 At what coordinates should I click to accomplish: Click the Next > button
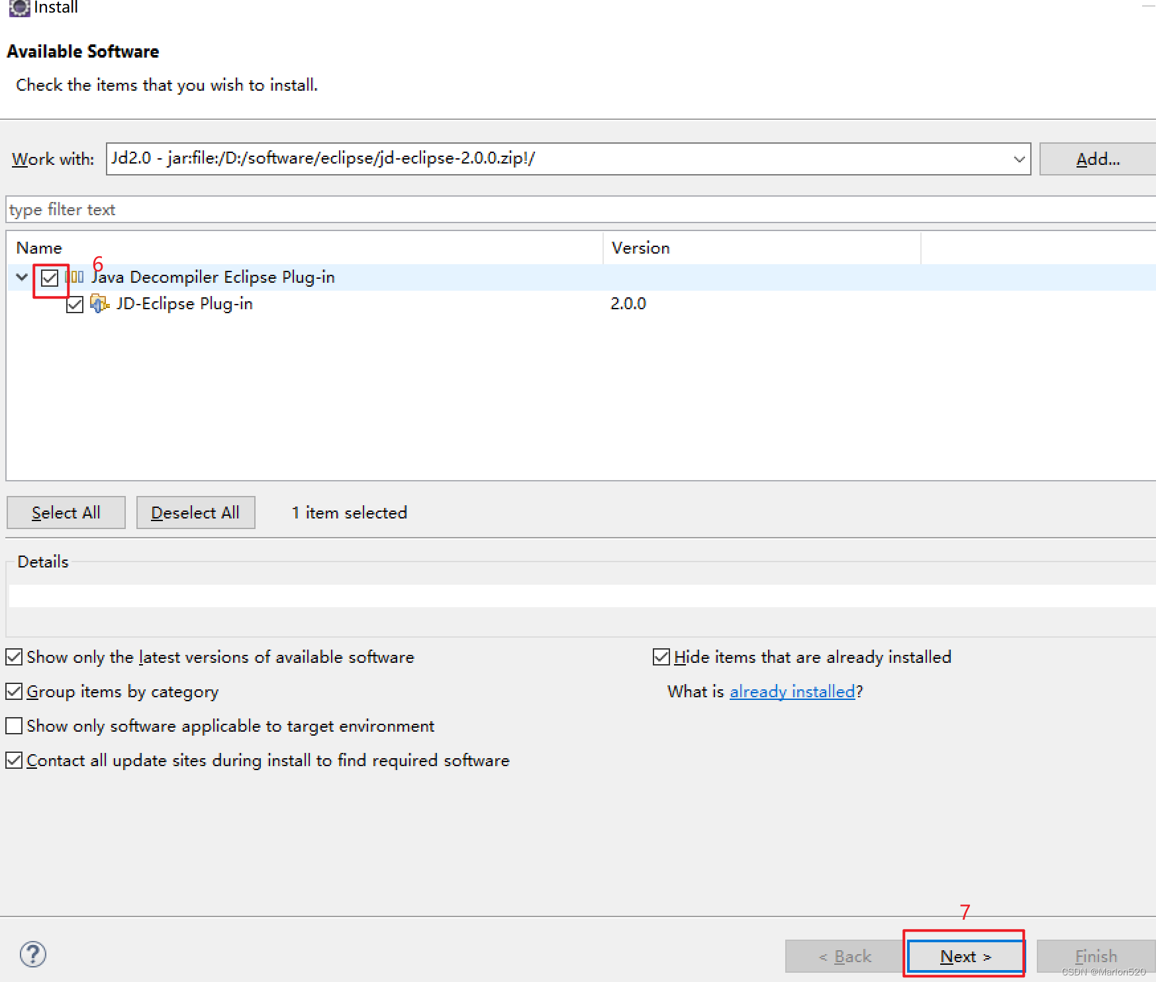tap(965, 956)
